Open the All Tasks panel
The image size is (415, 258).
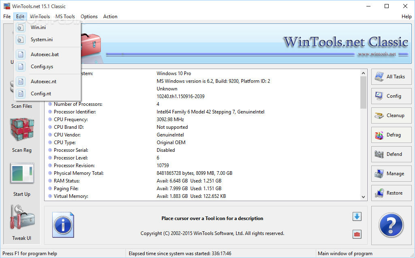(x=391, y=77)
